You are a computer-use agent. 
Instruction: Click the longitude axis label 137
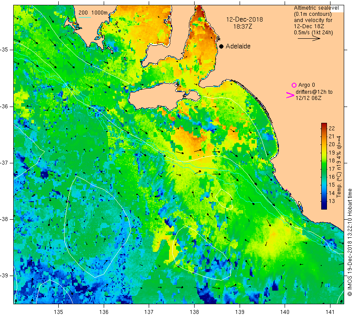[149, 312]
